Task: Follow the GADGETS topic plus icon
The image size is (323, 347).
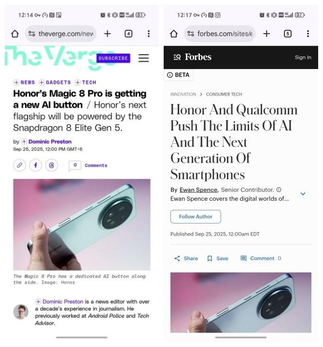Action: click(x=42, y=83)
